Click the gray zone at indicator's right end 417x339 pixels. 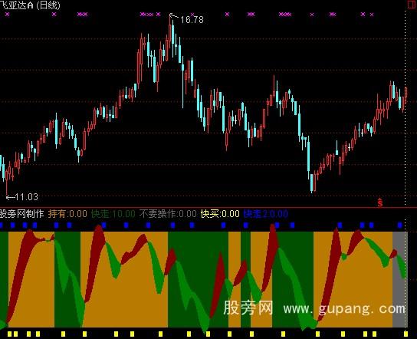400,279
